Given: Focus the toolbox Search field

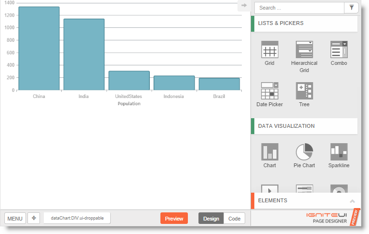Looking at the screenshot, I should tap(299, 8).
